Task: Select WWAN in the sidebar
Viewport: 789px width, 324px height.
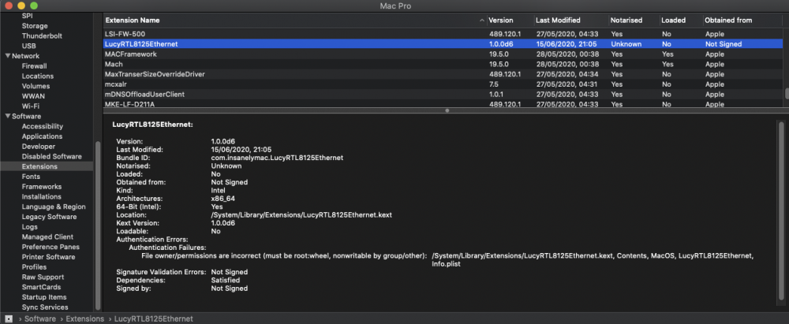Action: point(33,96)
